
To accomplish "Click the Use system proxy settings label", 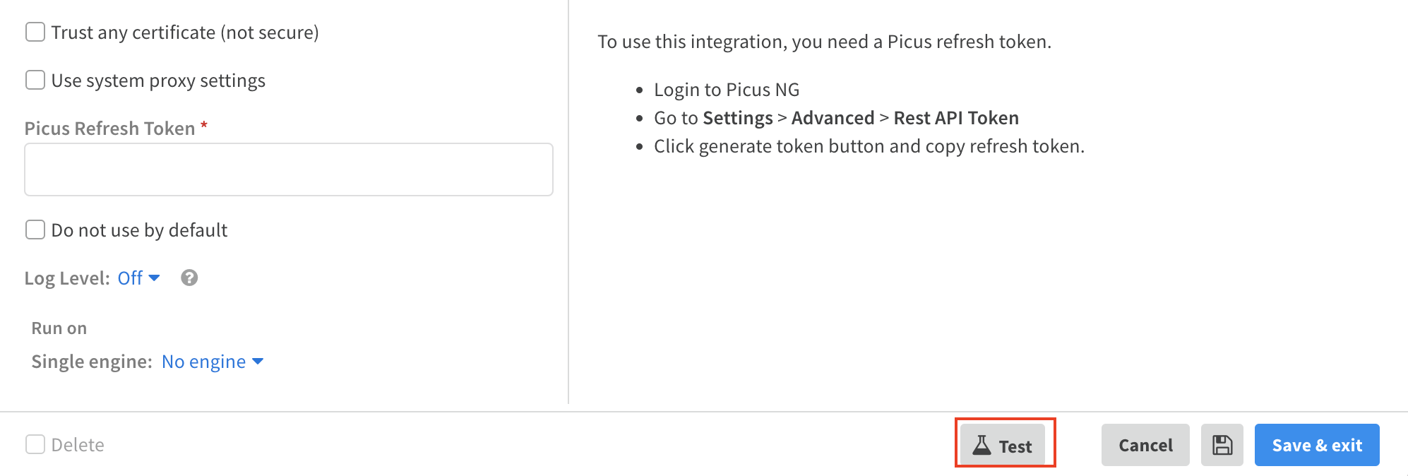I will click(158, 81).
